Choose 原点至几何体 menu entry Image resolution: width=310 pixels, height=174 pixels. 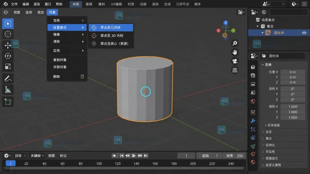[x=111, y=28]
